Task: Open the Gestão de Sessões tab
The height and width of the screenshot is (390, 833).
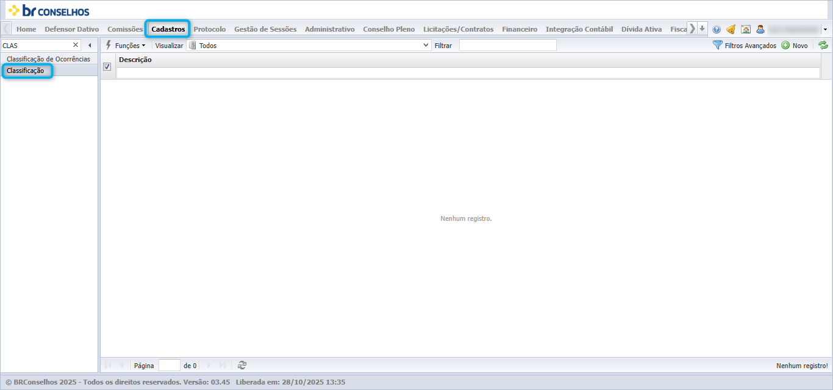Action: click(265, 29)
